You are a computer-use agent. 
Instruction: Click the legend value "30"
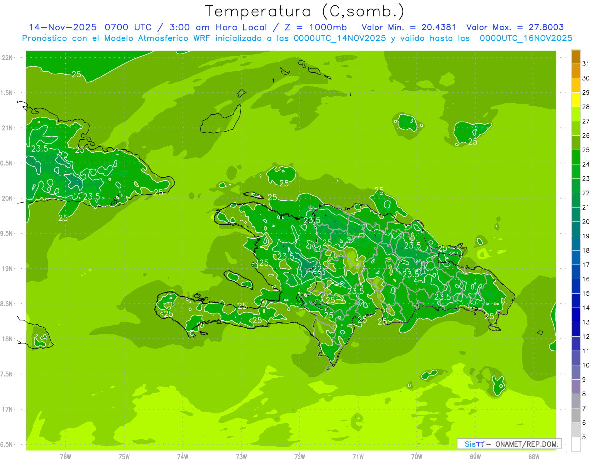(586, 78)
